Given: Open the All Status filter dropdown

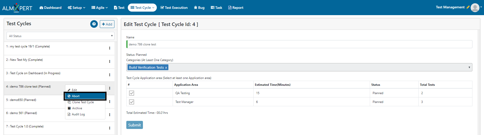Looking at the screenshot, I should pyautogui.click(x=60, y=36).
